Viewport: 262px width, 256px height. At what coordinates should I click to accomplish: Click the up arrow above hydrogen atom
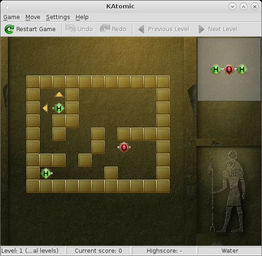[x=59, y=95]
